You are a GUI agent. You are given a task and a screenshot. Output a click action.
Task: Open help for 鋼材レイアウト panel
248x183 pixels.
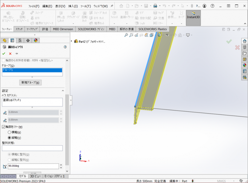[65, 47]
